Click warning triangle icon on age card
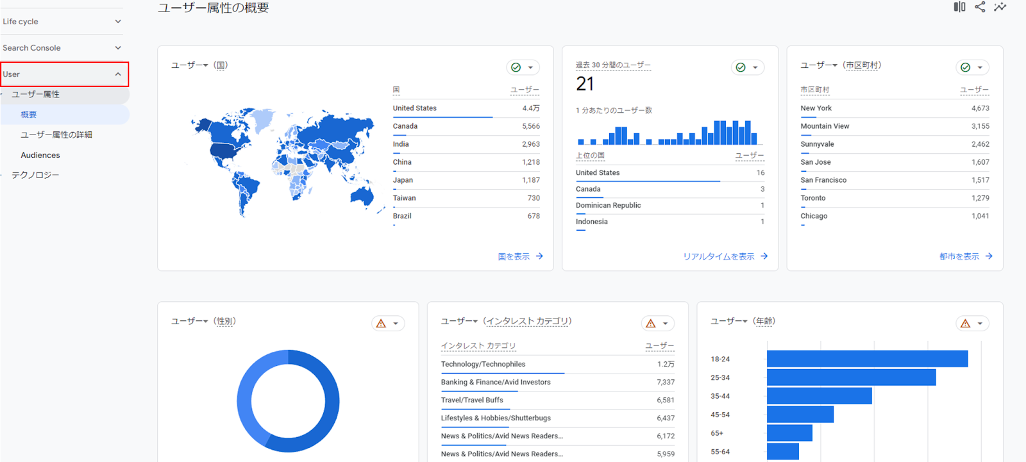The height and width of the screenshot is (462, 1026). 966,324
